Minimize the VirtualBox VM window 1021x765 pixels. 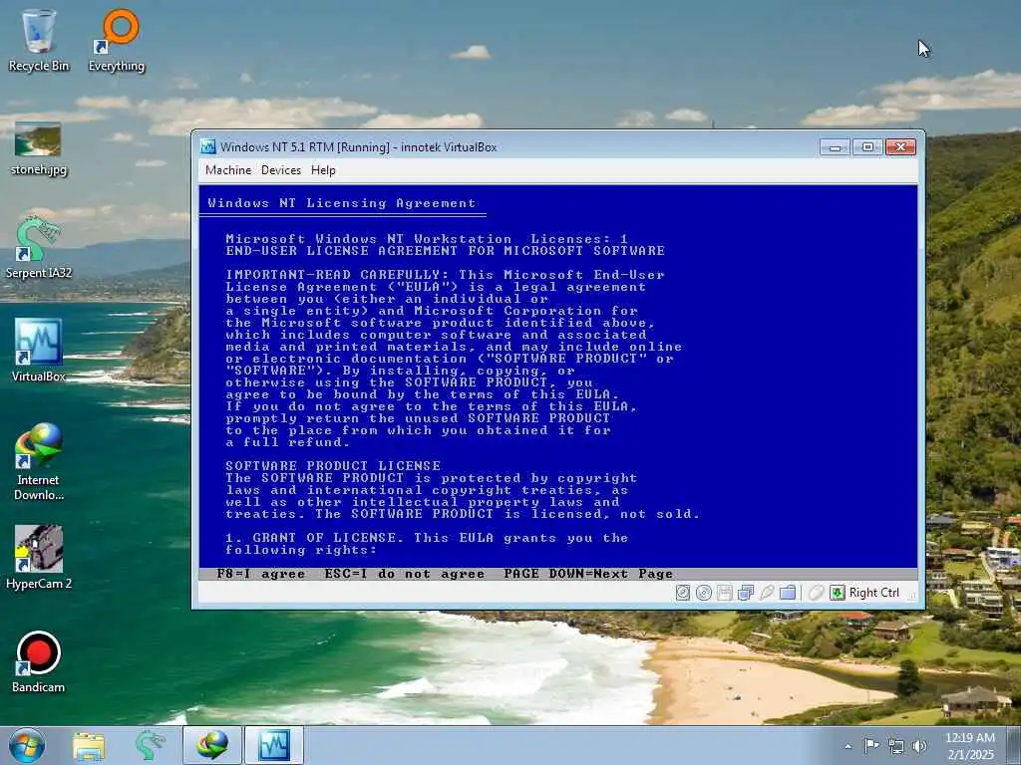pyautogui.click(x=835, y=147)
